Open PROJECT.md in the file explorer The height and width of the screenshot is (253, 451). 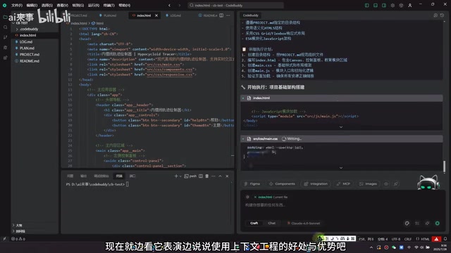30,55
